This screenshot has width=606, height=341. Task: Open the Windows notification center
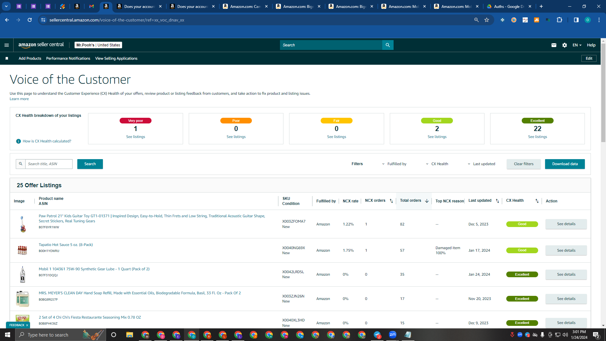596,335
